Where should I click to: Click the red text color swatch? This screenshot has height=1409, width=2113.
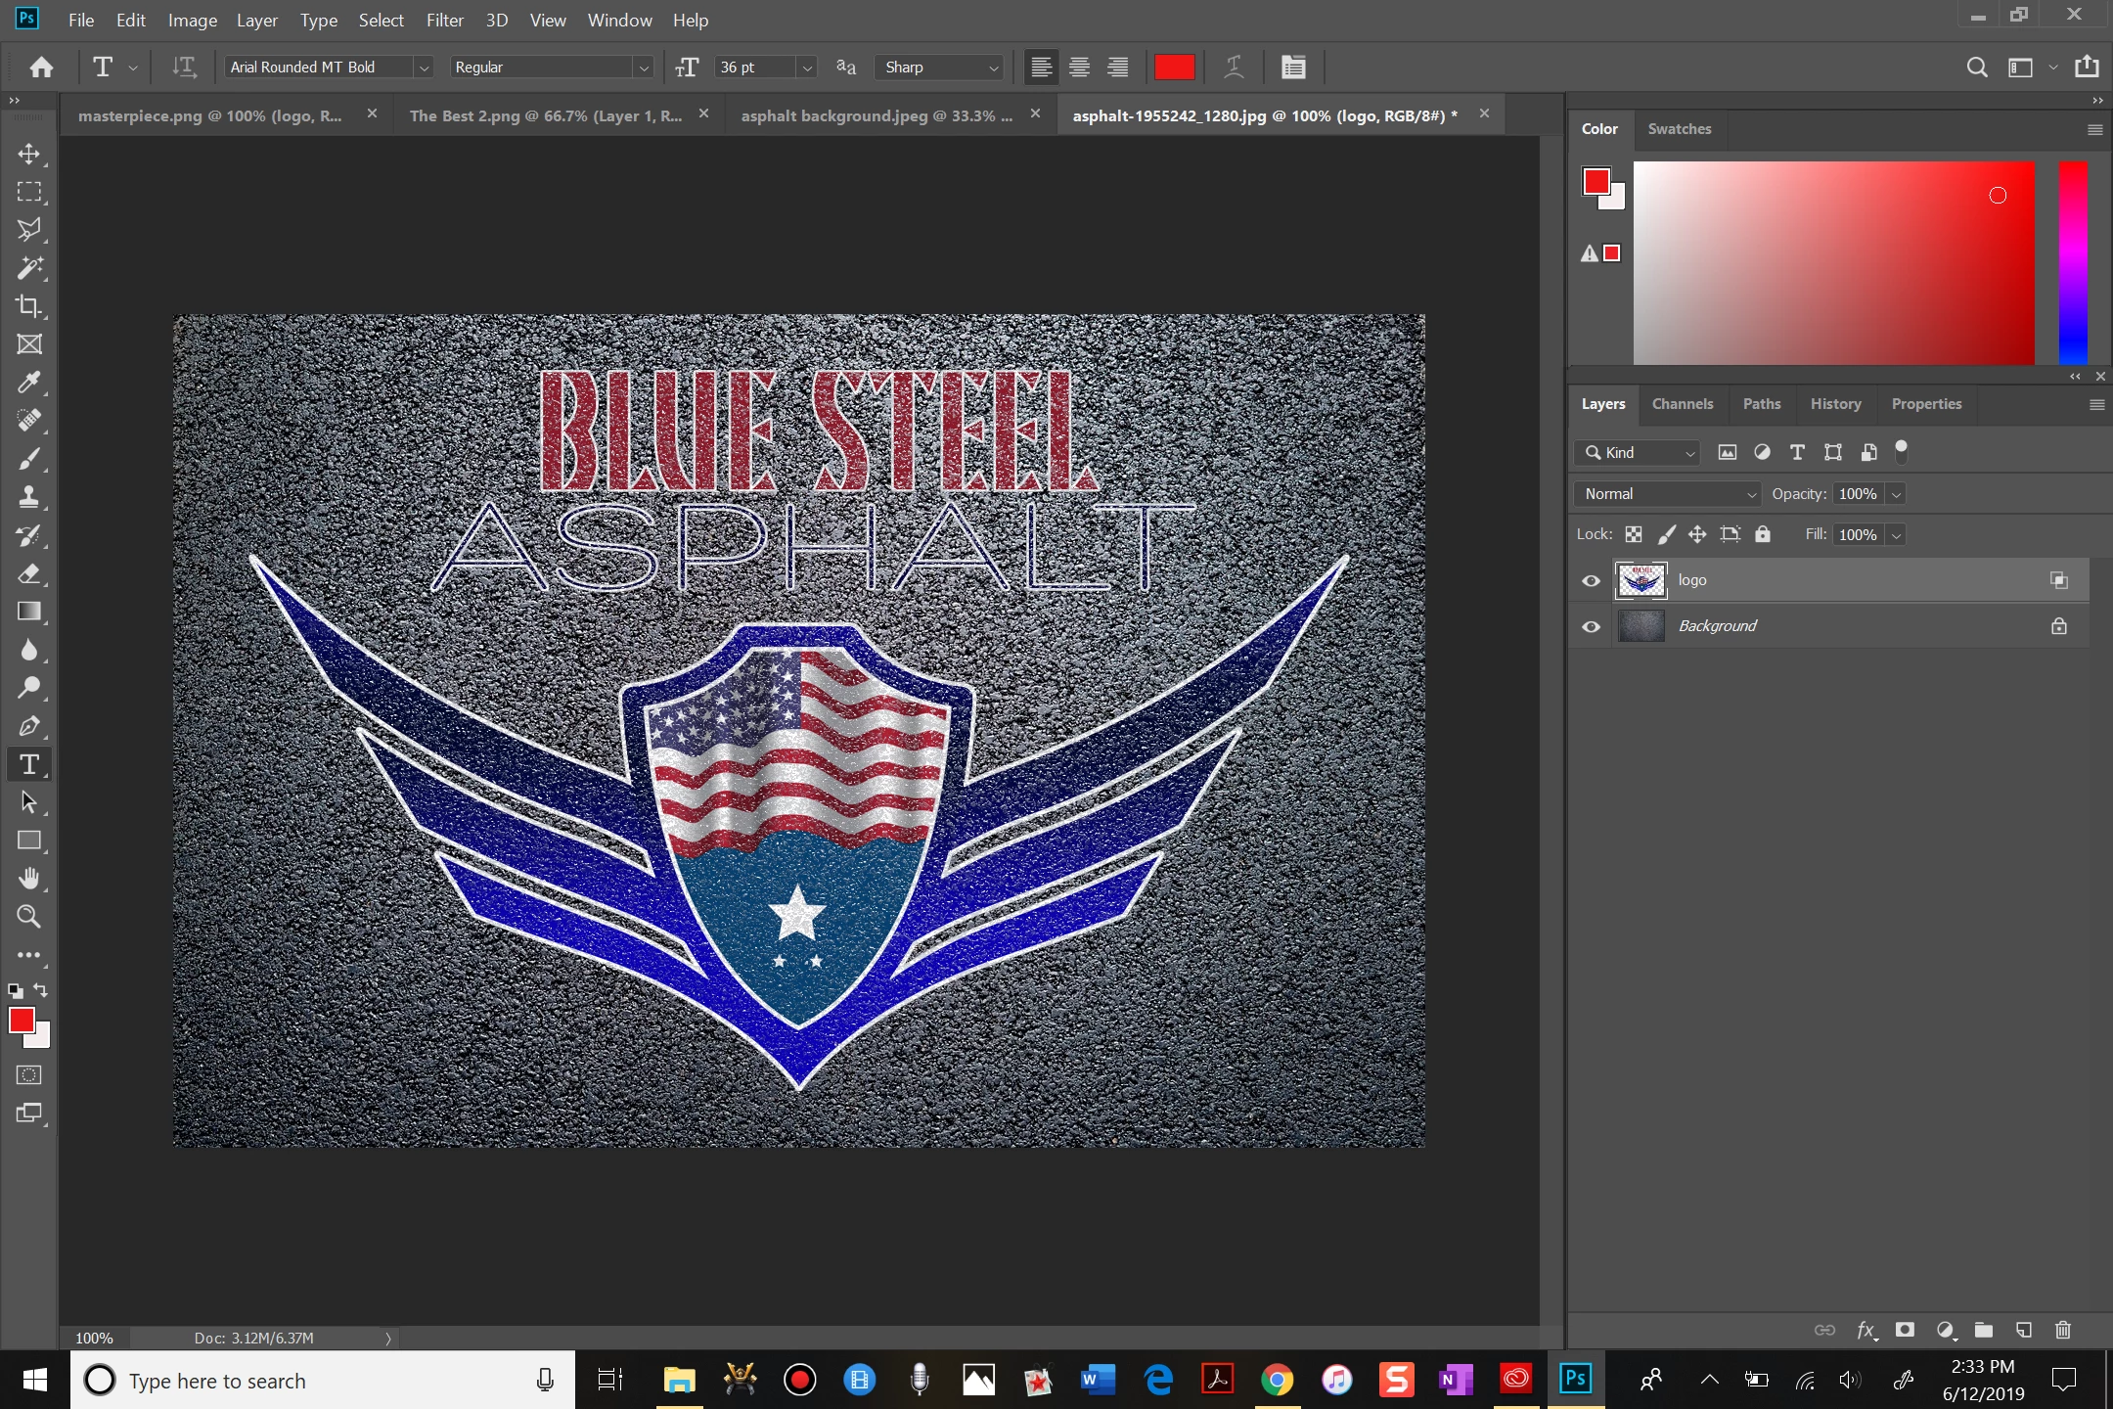pyautogui.click(x=1174, y=68)
